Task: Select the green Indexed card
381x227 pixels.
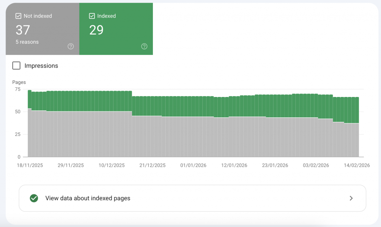Action: click(116, 29)
